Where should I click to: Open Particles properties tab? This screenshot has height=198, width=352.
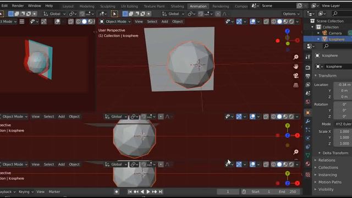pyautogui.click(x=308, y=130)
